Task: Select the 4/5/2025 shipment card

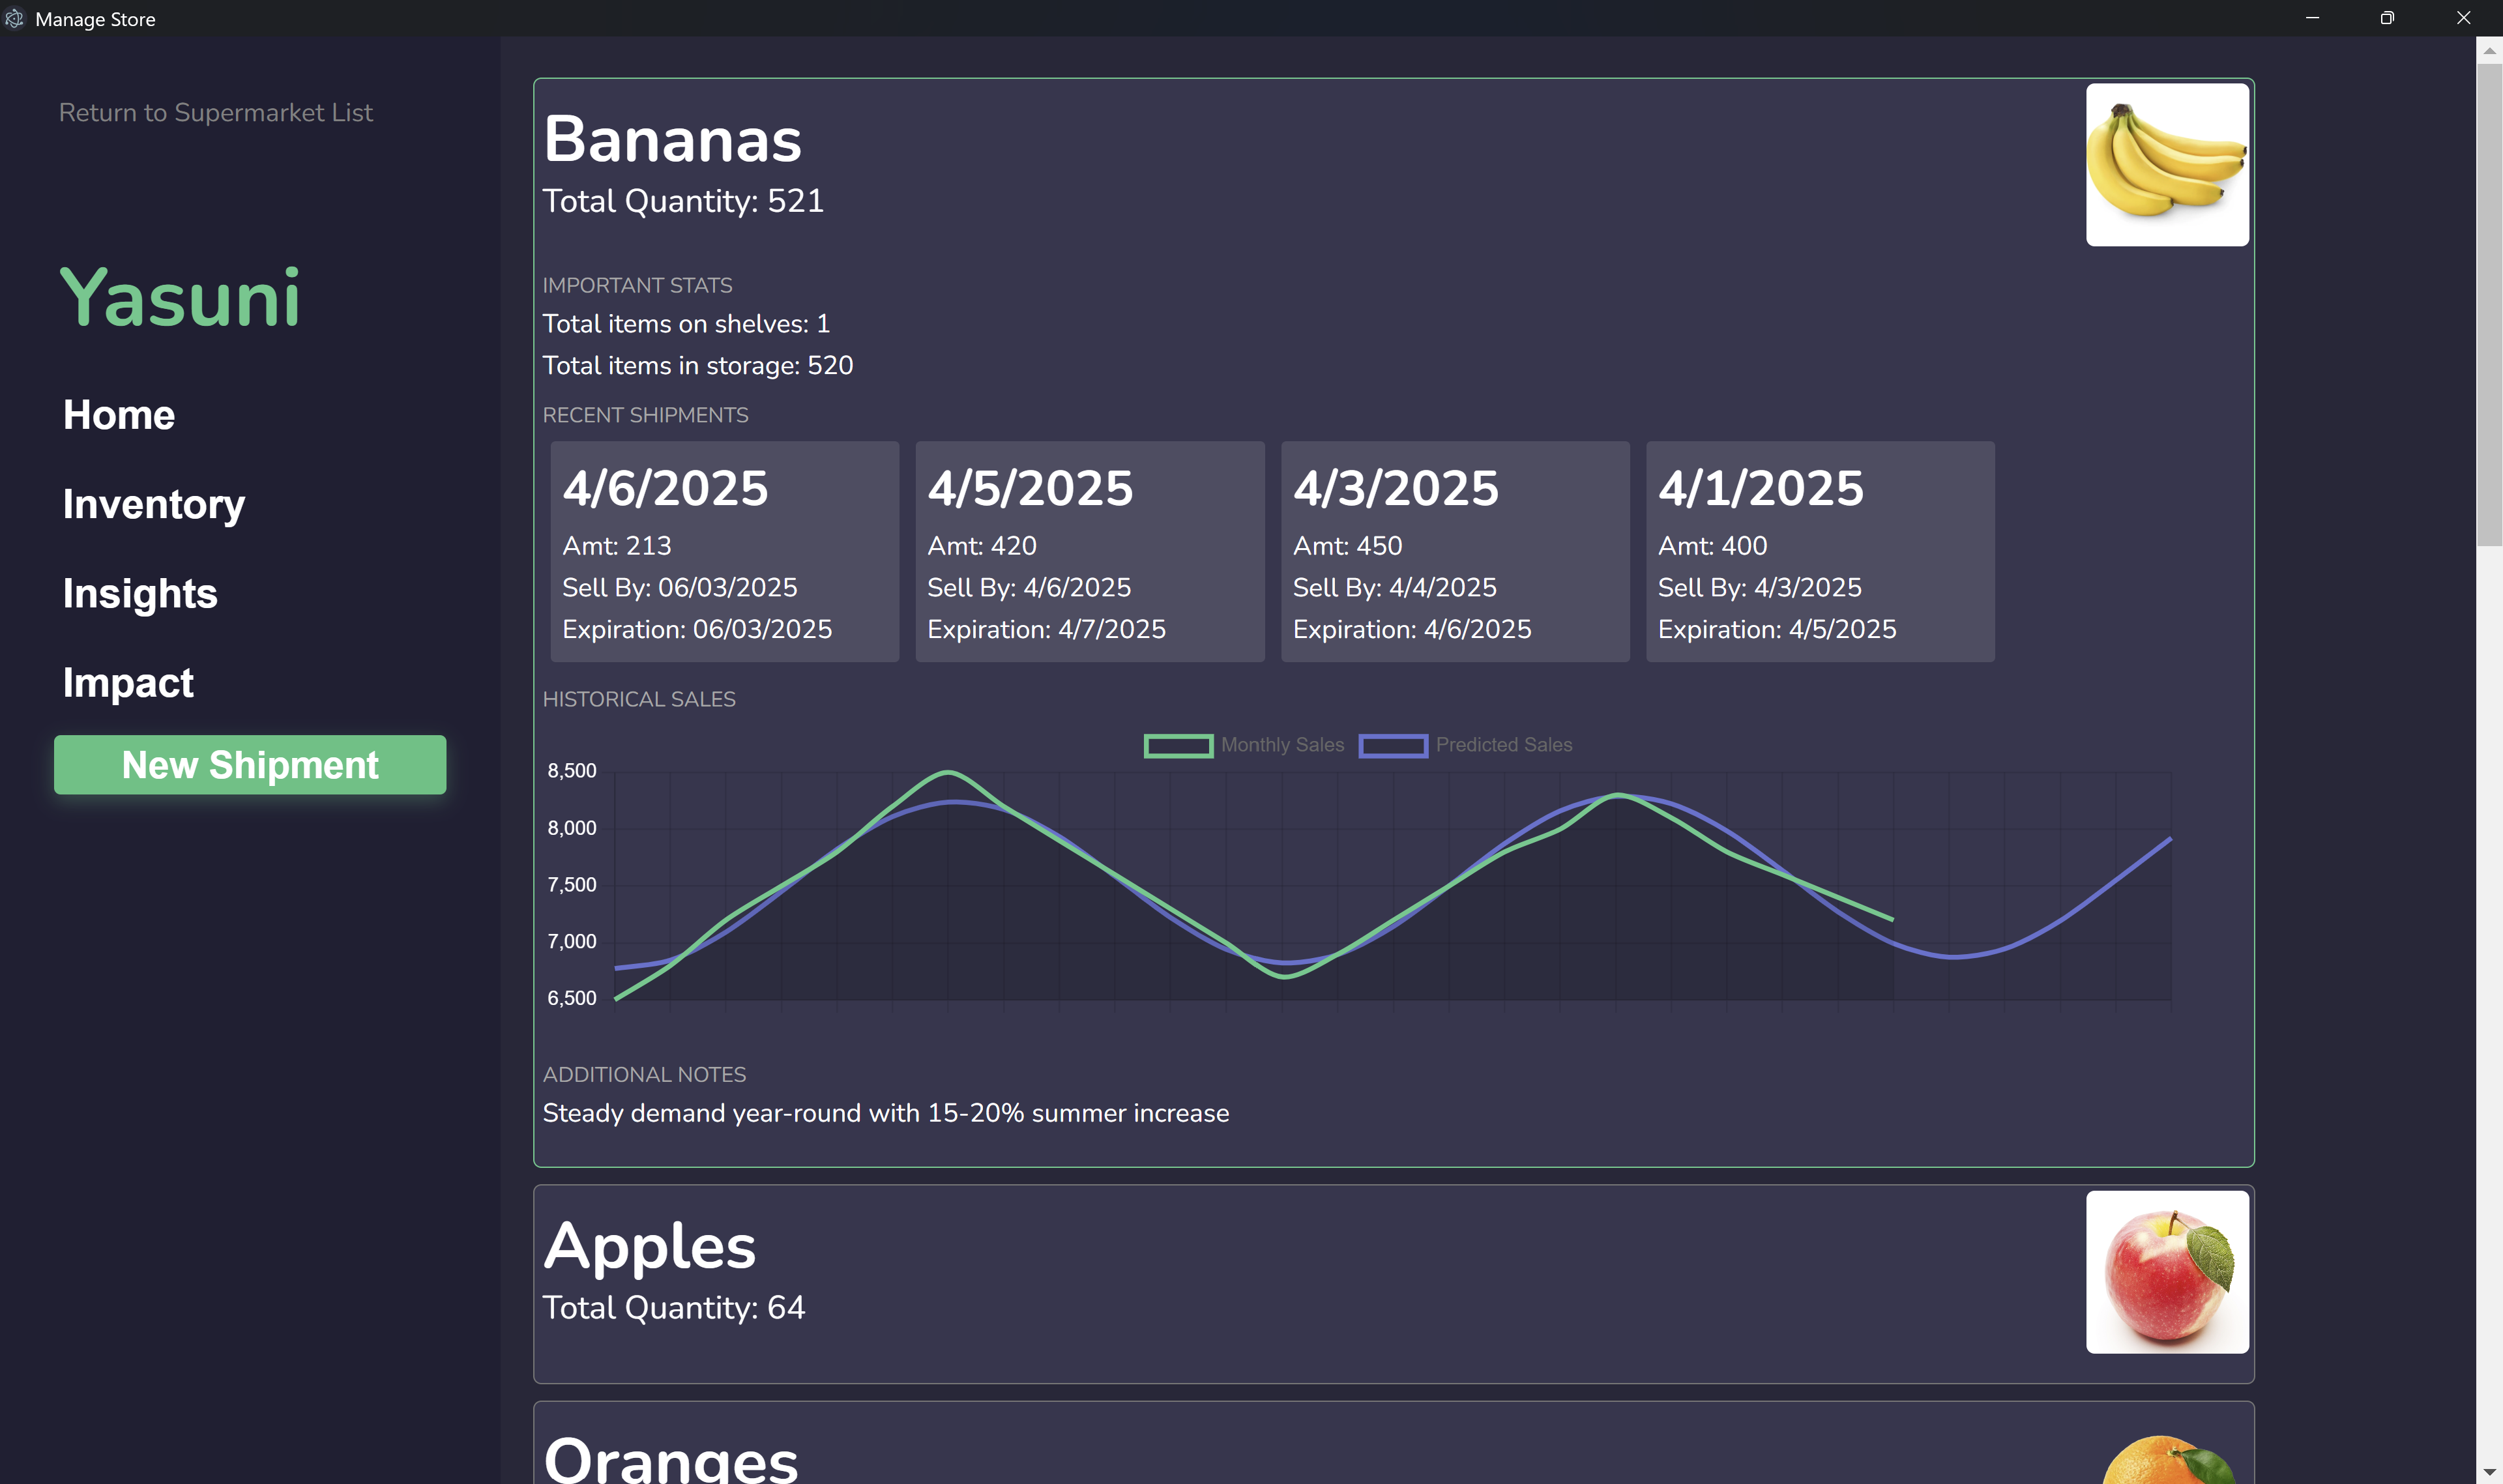Action: 1089,551
